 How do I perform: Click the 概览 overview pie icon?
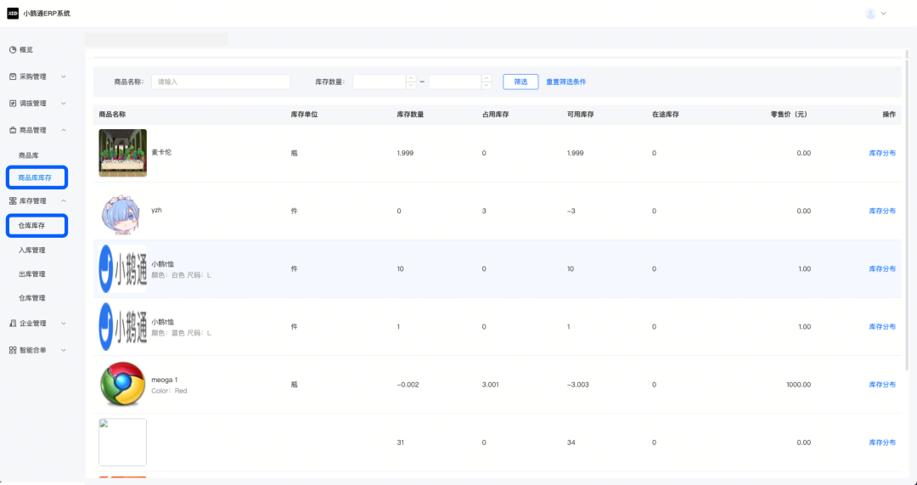(13, 50)
